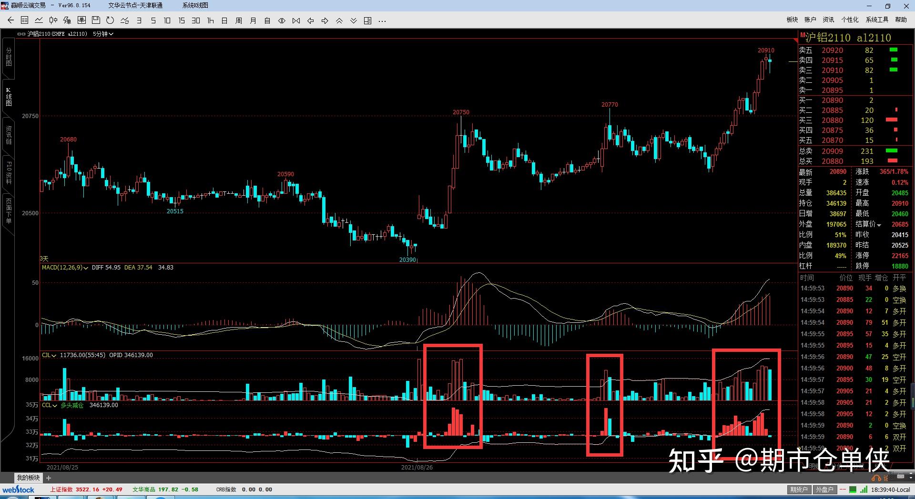The height and width of the screenshot is (499, 915).
Task: Select the weekly (周) period
Action: [x=239, y=20]
